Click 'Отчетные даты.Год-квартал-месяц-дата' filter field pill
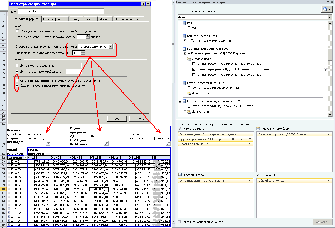335x228 pixels. tap(215, 134)
